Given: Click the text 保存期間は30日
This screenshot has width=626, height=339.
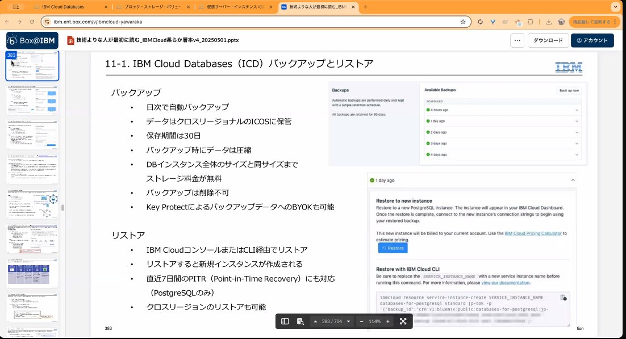Looking at the screenshot, I should click(x=173, y=136).
